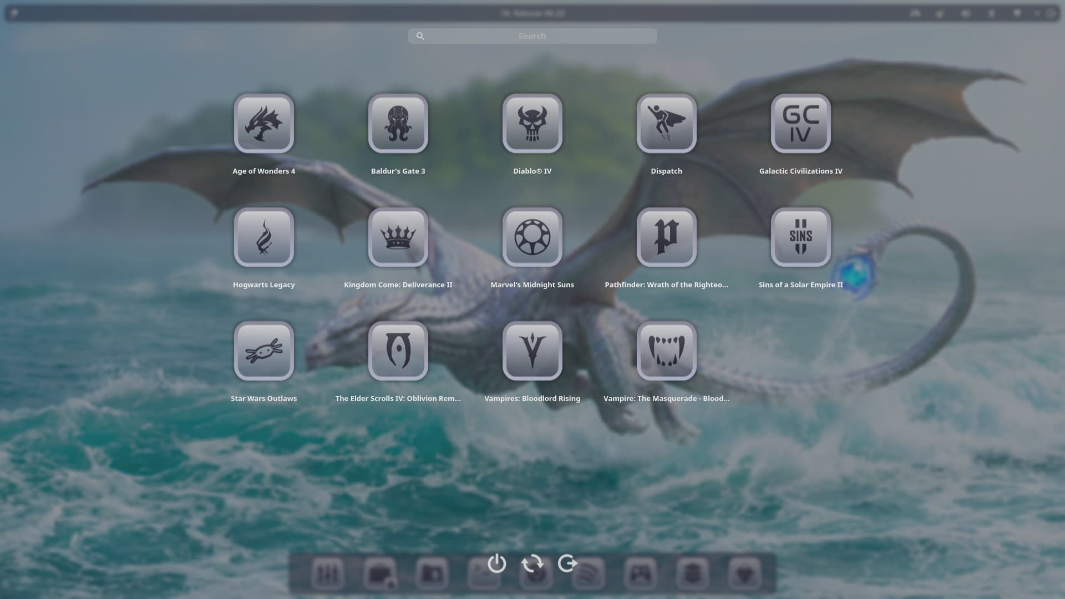Open Sins of a Solar Empire II

800,237
